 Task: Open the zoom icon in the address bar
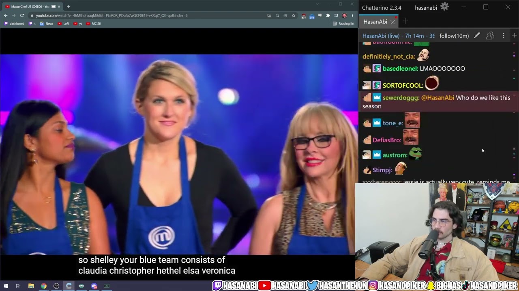pyautogui.click(x=277, y=15)
